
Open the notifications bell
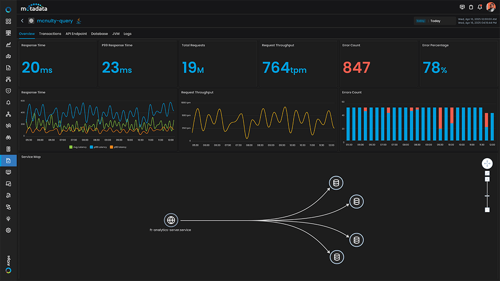click(x=480, y=7)
